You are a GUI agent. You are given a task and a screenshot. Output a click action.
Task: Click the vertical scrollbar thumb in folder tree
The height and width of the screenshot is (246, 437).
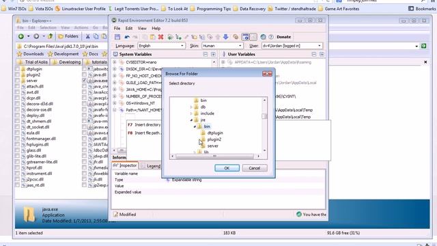click(x=264, y=116)
